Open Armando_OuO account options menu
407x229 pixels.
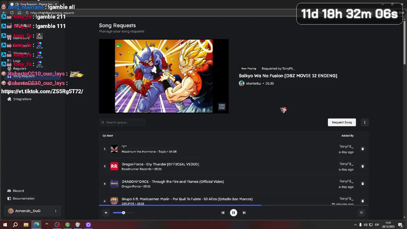[x=56, y=211]
